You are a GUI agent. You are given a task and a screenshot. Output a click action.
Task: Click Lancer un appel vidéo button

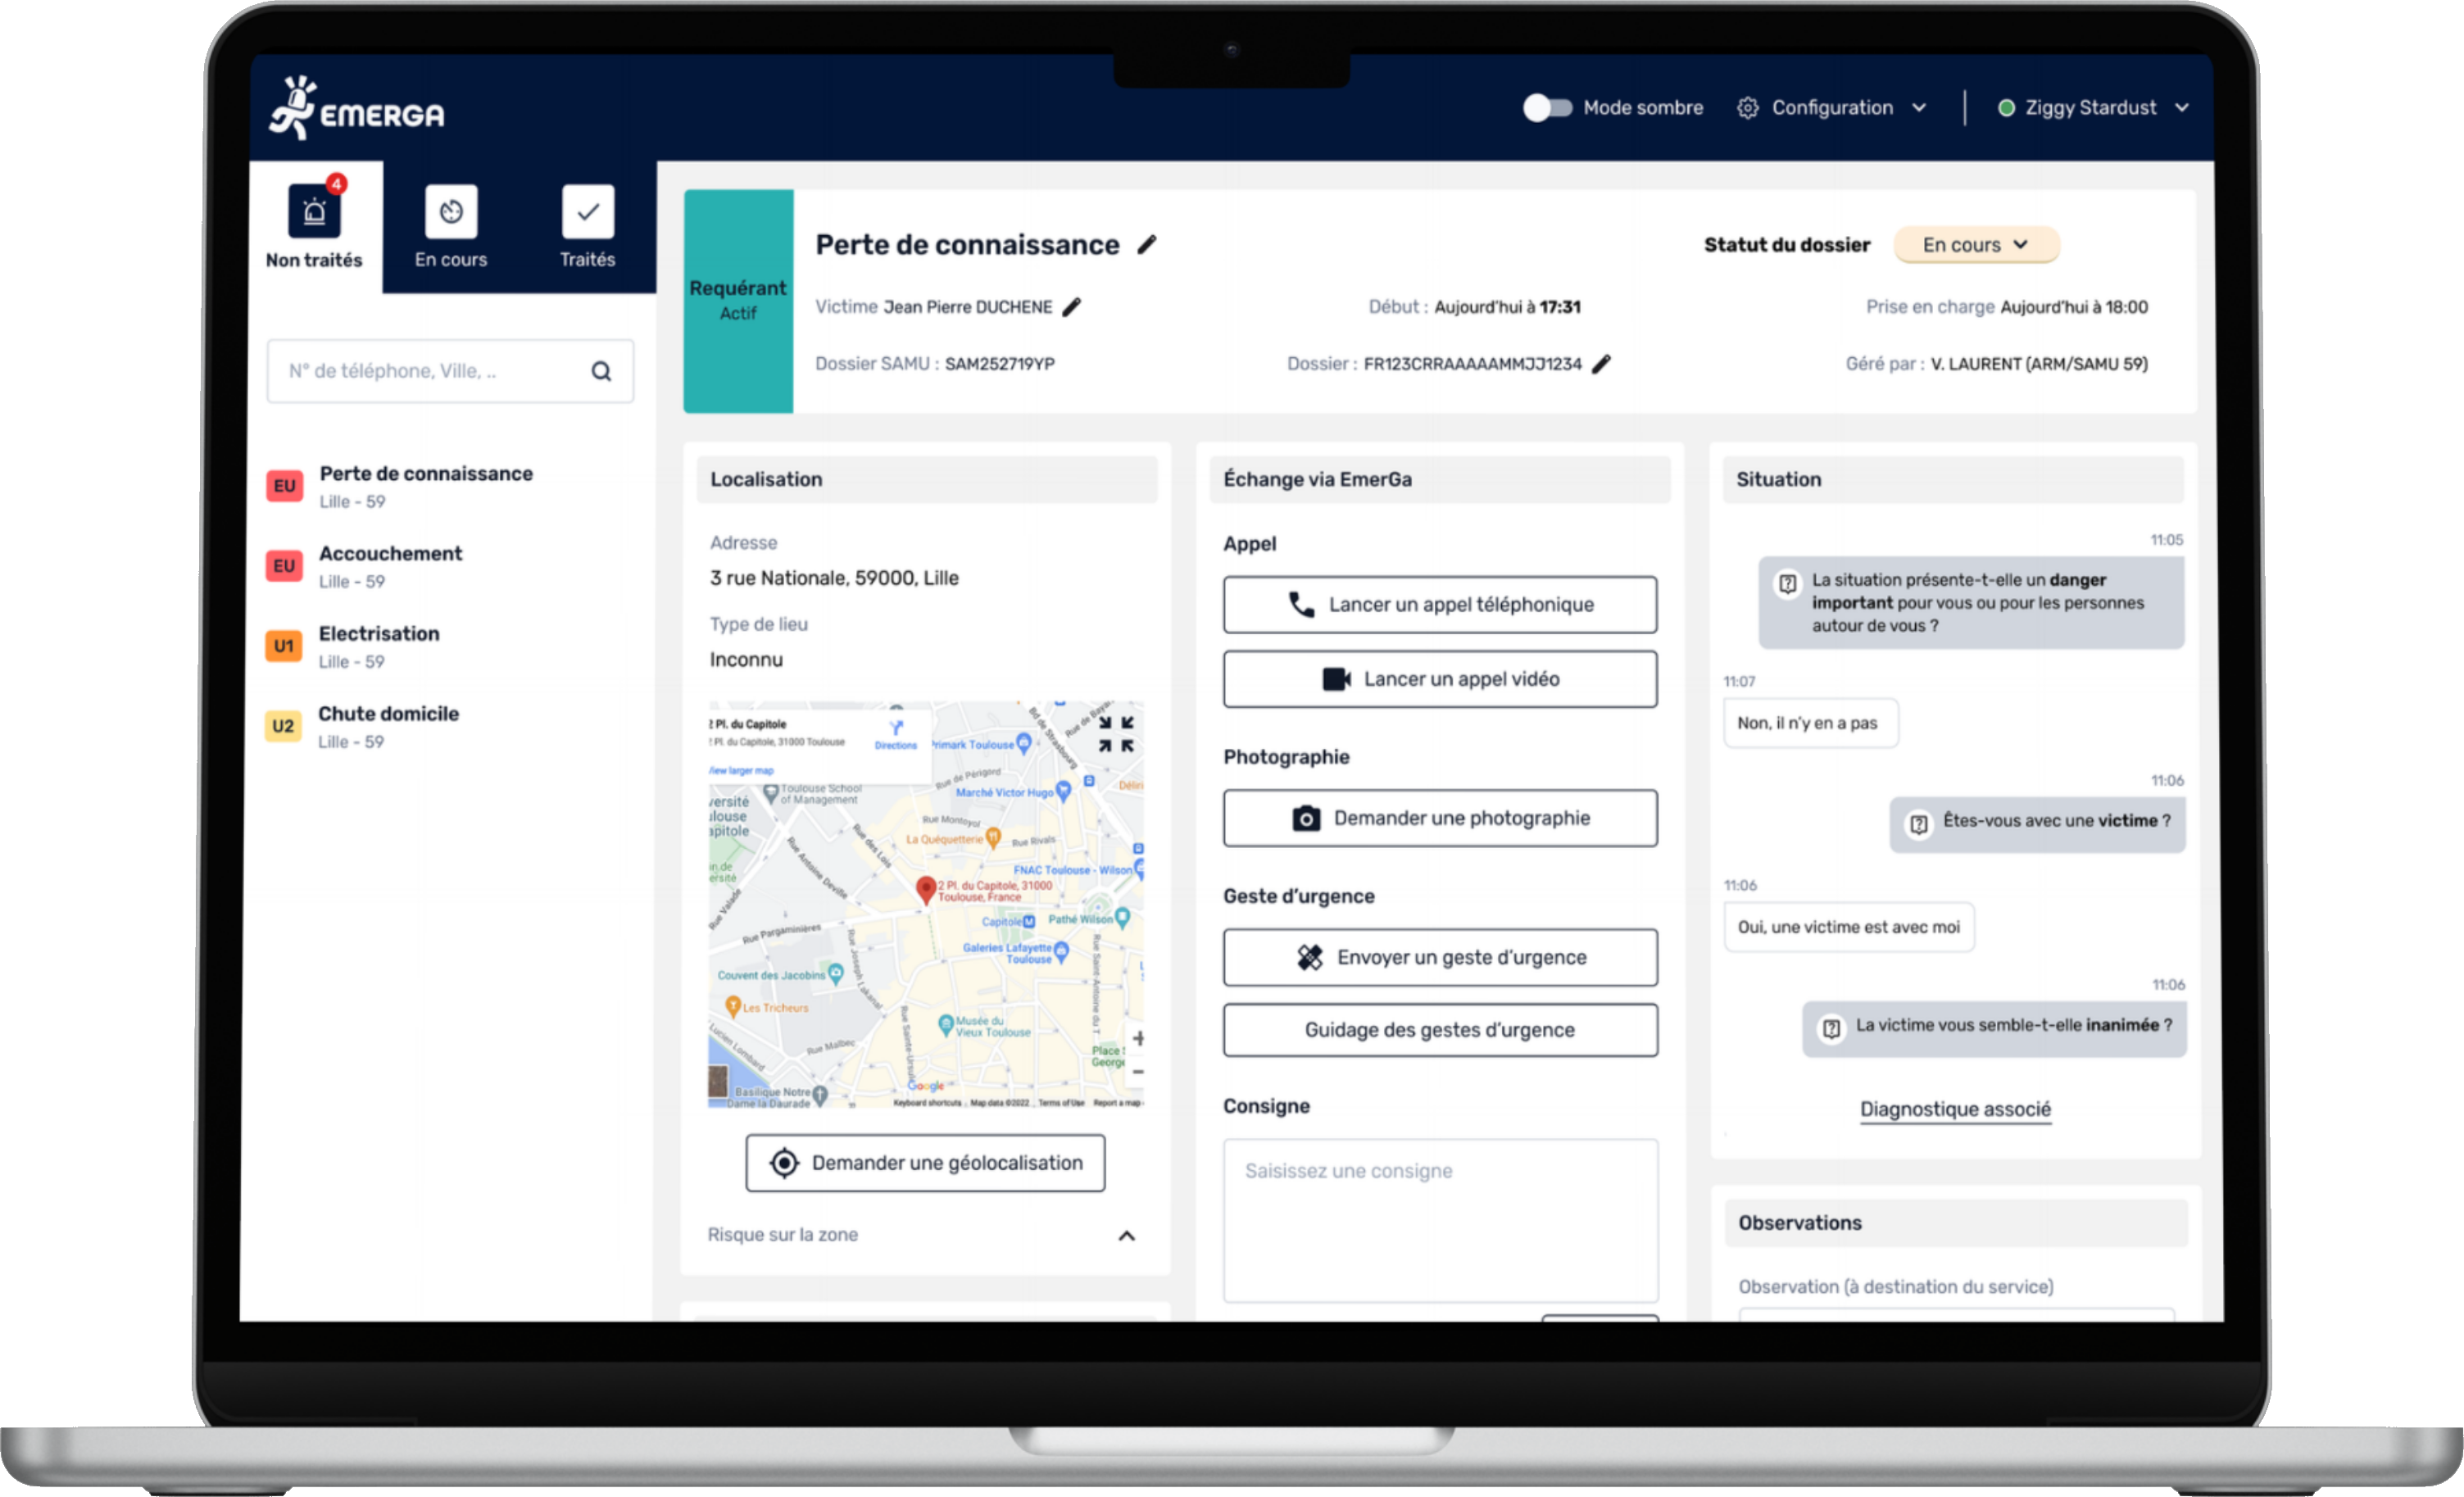coord(1439,679)
